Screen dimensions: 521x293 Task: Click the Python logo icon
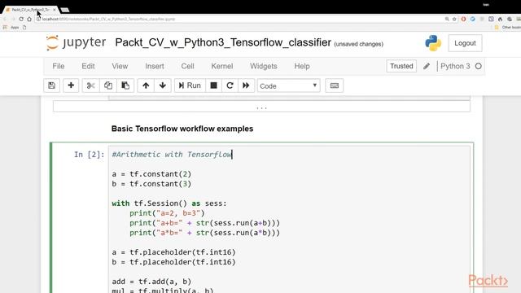pyautogui.click(x=433, y=43)
